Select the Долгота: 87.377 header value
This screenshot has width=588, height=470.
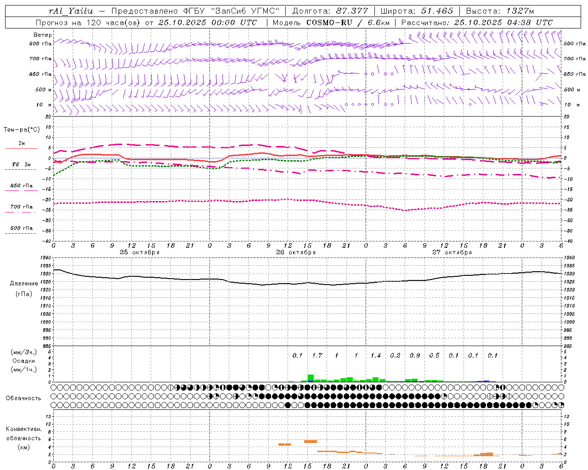coord(330,11)
